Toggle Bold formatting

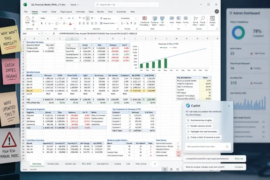point(42,23)
